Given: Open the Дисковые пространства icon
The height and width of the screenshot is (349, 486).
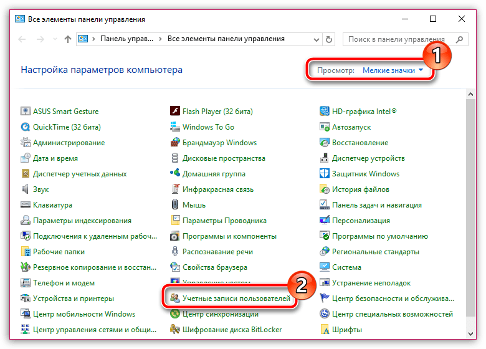Looking at the screenshot, I should pyautogui.click(x=175, y=158).
